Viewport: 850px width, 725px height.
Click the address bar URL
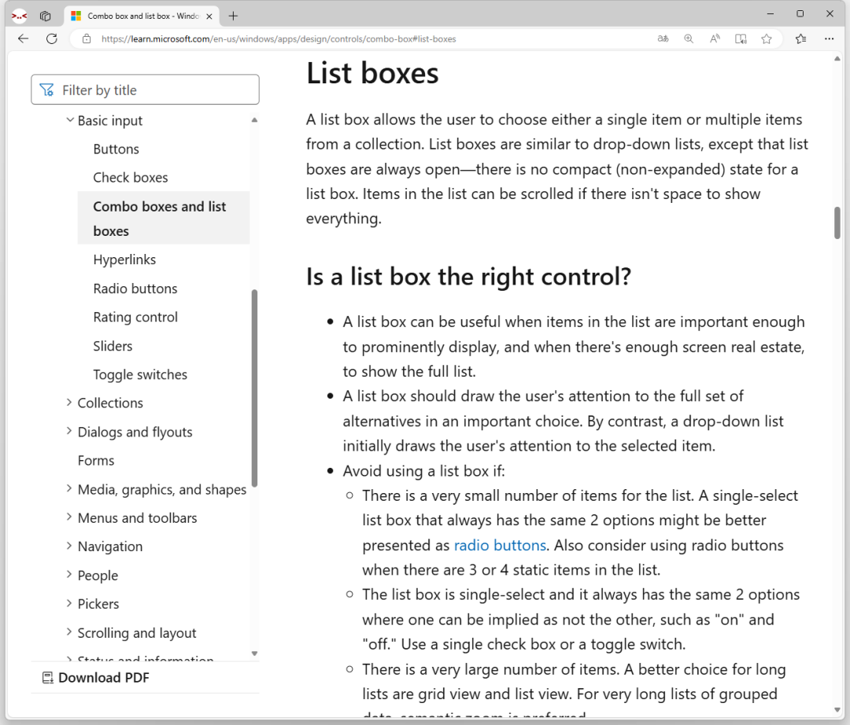(278, 39)
